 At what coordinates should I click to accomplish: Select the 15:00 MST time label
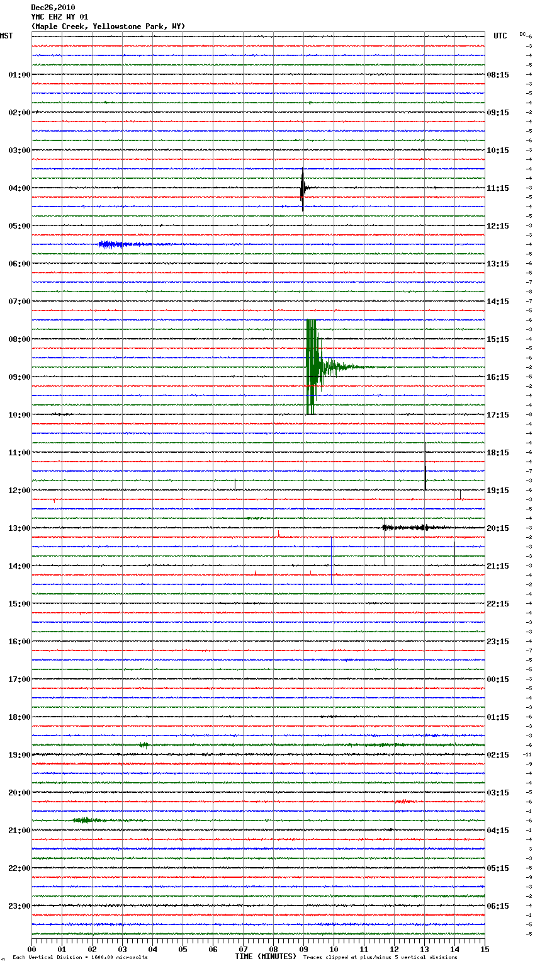[x=19, y=604]
